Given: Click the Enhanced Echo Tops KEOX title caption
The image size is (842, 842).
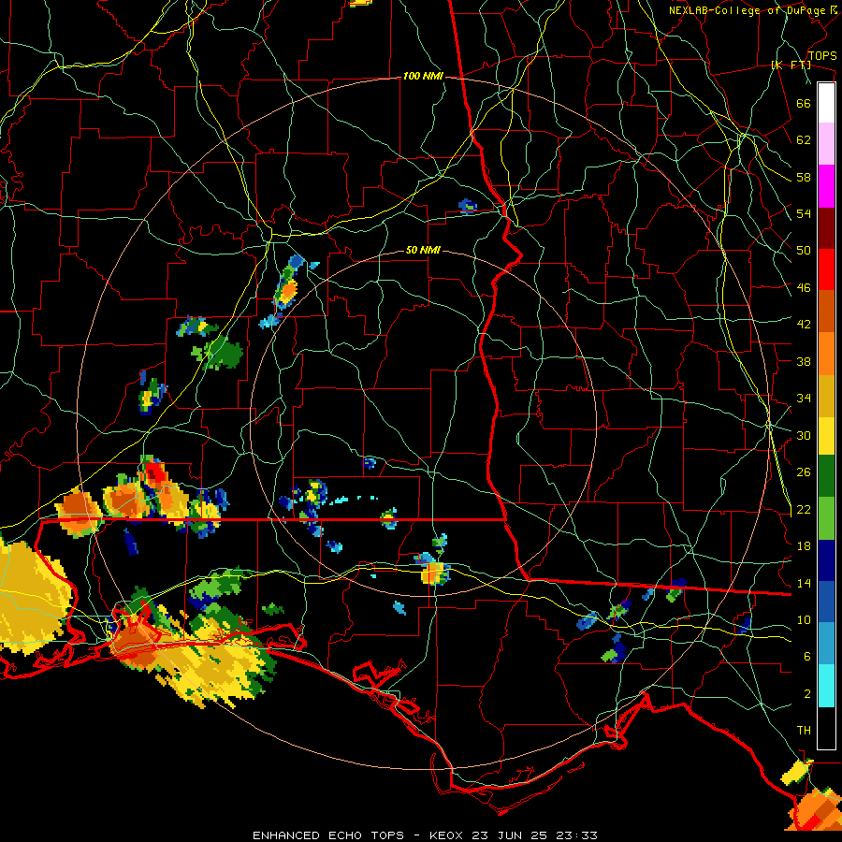Looking at the screenshot, I should tap(425, 835).
